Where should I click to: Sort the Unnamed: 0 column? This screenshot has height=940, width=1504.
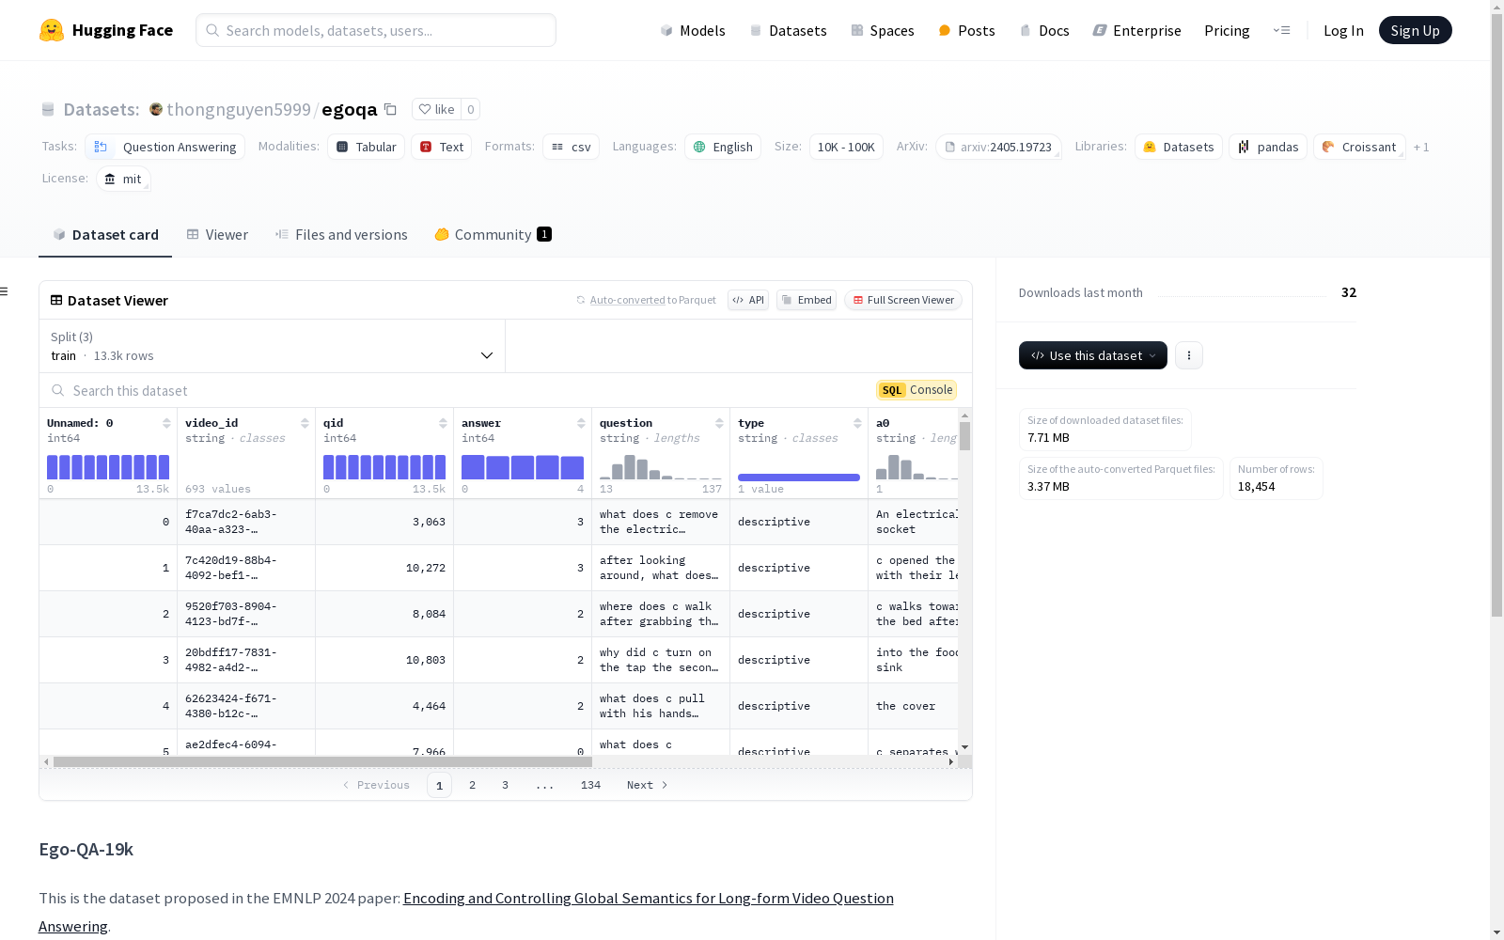pyautogui.click(x=166, y=423)
